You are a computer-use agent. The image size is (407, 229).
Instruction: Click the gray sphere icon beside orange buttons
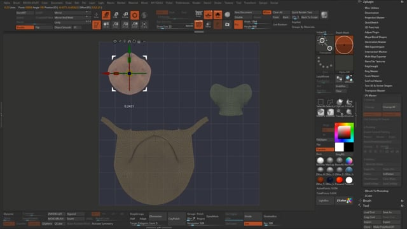pyautogui.click(x=228, y=15)
